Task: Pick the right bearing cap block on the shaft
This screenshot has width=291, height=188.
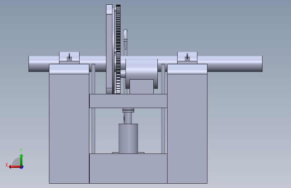Action: click(187, 58)
